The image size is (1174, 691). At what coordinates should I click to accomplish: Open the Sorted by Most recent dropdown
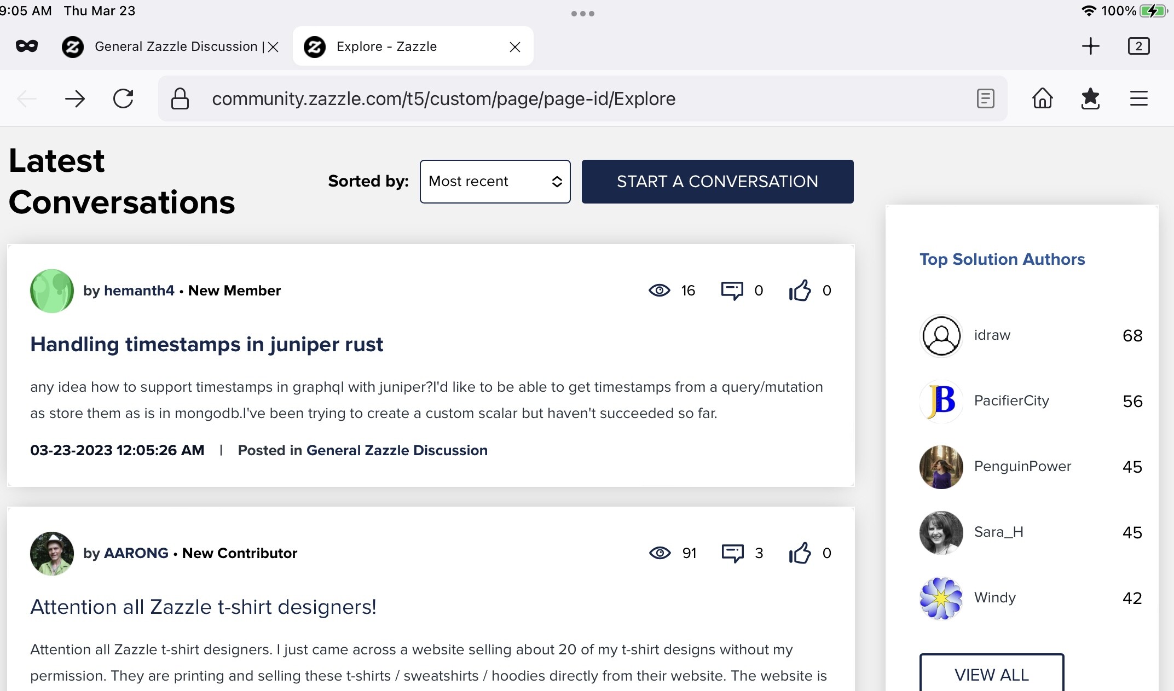pos(495,182)
